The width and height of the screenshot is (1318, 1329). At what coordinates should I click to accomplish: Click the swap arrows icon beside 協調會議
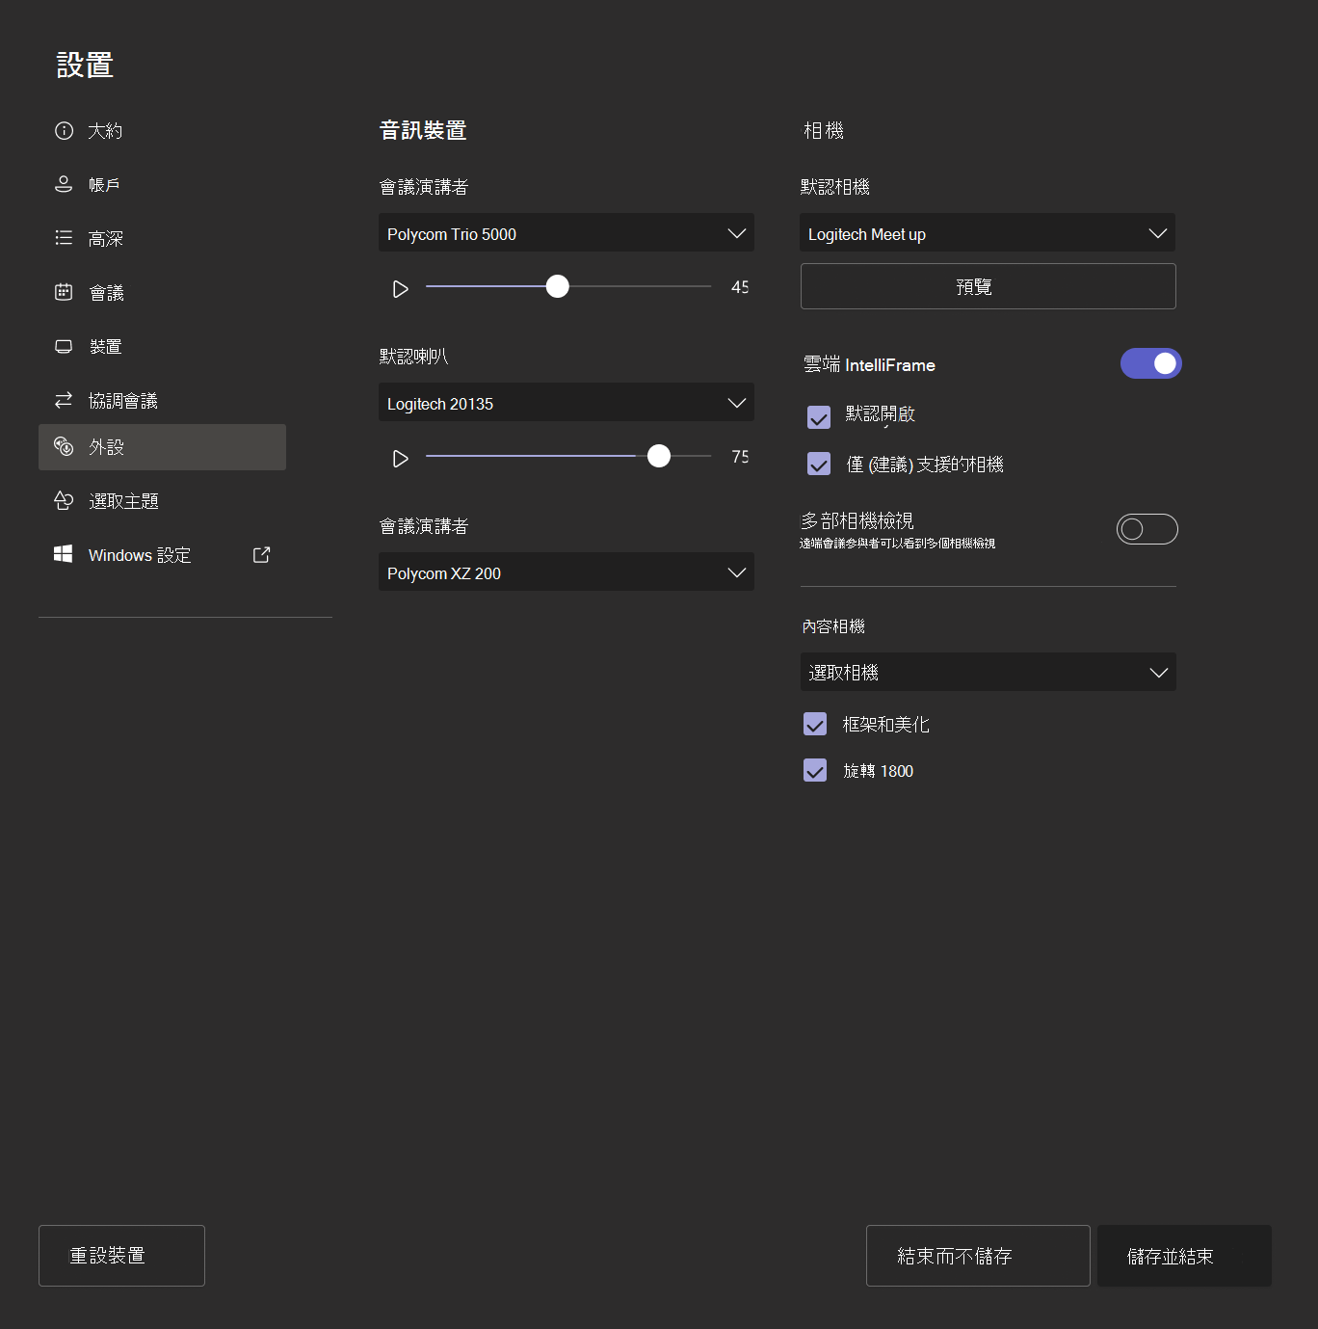(64, 399)
